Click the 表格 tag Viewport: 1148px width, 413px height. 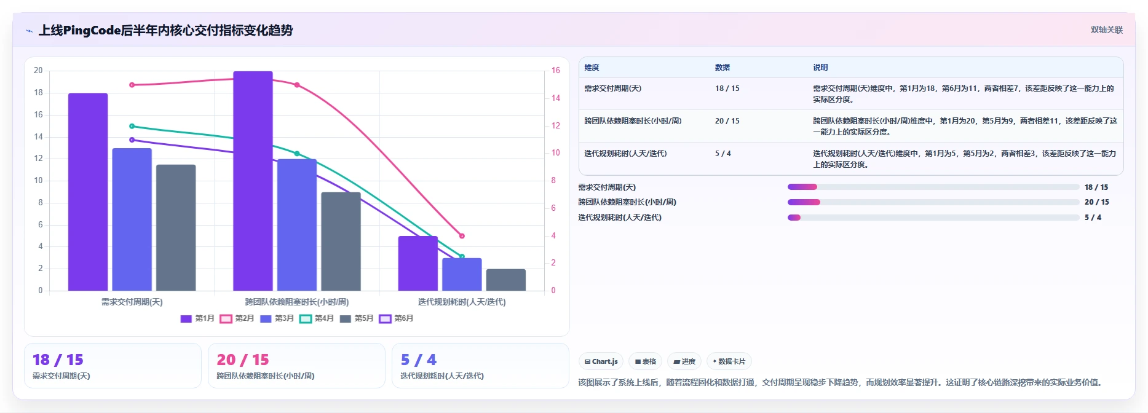point(645,361)
